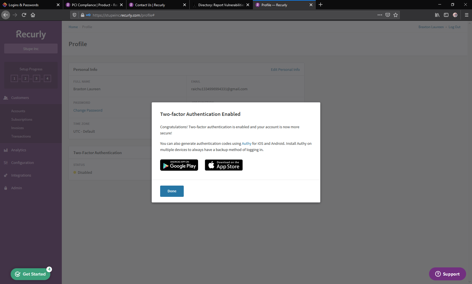
Task: Switch to Directory: Report Vulnerabilities tab
Action: [221, 5]
